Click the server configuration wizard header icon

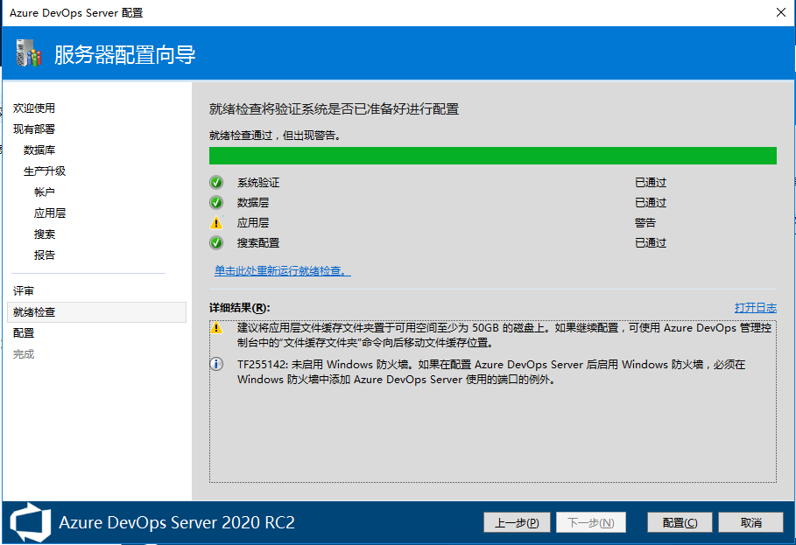tap(29, 54)
